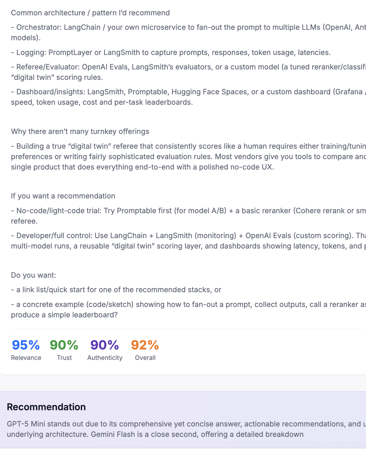This screenshot has height=449, width=366.
Task: Click the No-code/light-code trial bullet
Action: [x=188, y=216]
